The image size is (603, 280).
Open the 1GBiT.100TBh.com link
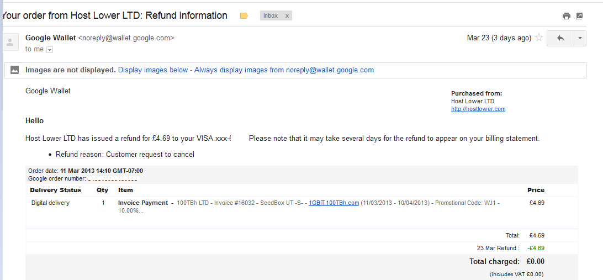coord(334,203)
